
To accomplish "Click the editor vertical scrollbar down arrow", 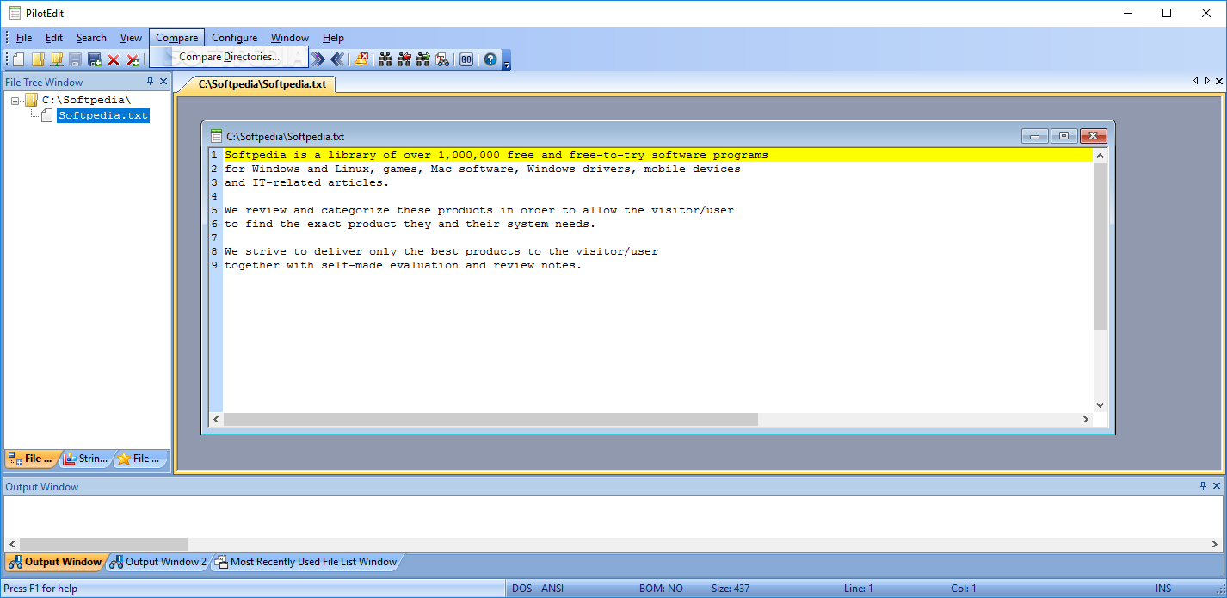I will [x=1100, y=405].
